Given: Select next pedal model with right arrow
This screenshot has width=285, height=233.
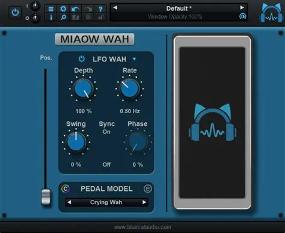Looking at the screenshot, I should pos(144,202).
